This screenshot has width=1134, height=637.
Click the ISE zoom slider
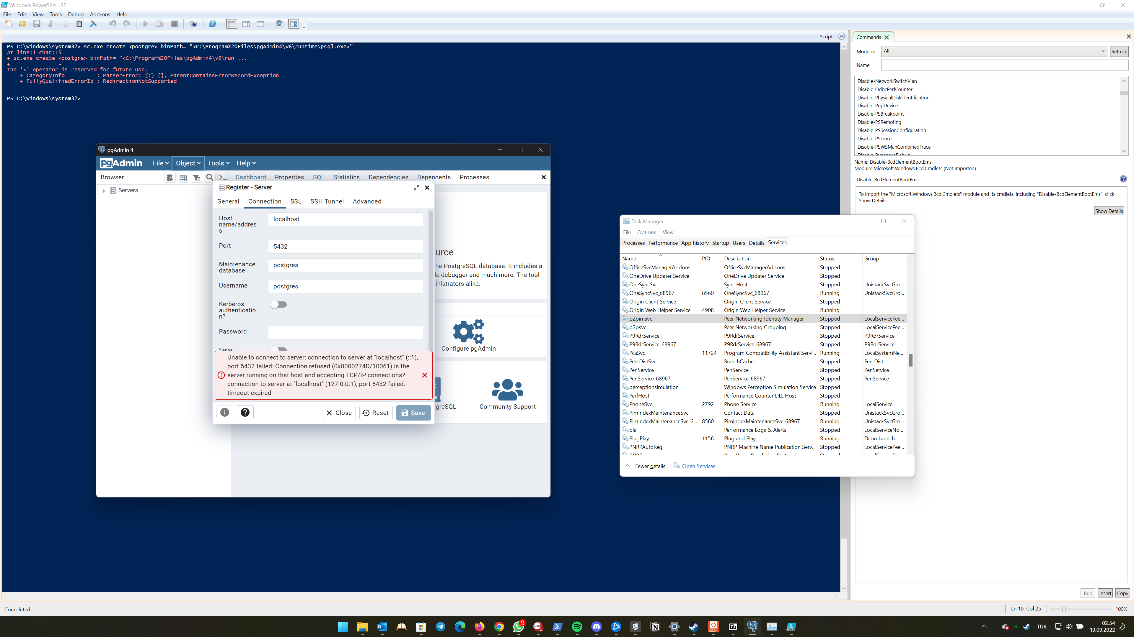click(1063, 609)
